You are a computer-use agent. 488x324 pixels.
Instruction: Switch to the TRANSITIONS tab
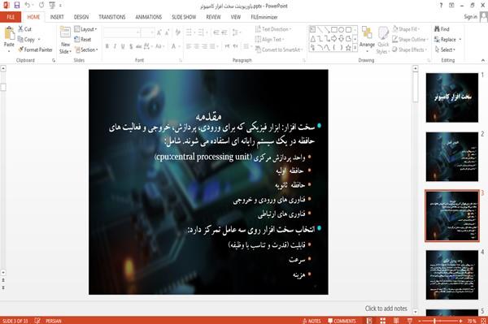pos(112,17)
